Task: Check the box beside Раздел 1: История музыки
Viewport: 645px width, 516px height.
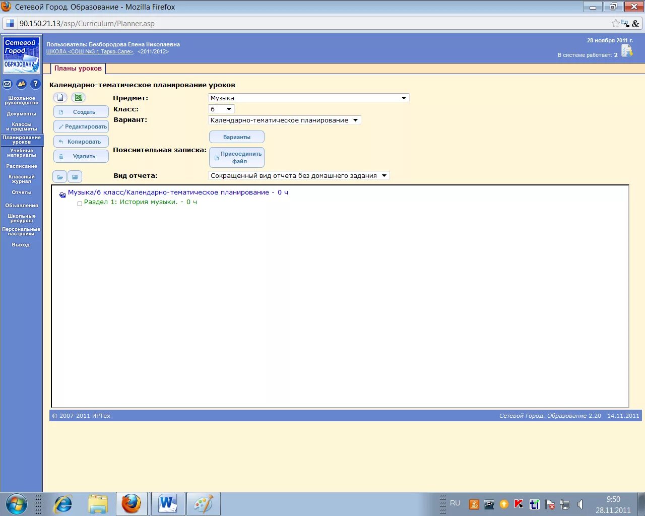Action: 80,204
